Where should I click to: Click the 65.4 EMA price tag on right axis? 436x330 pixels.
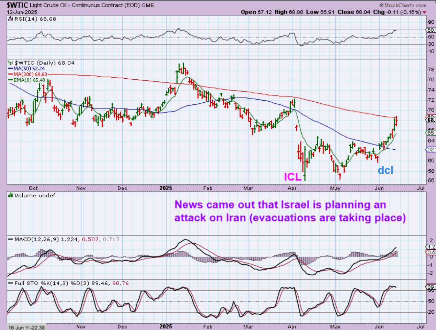click(431, 133)
